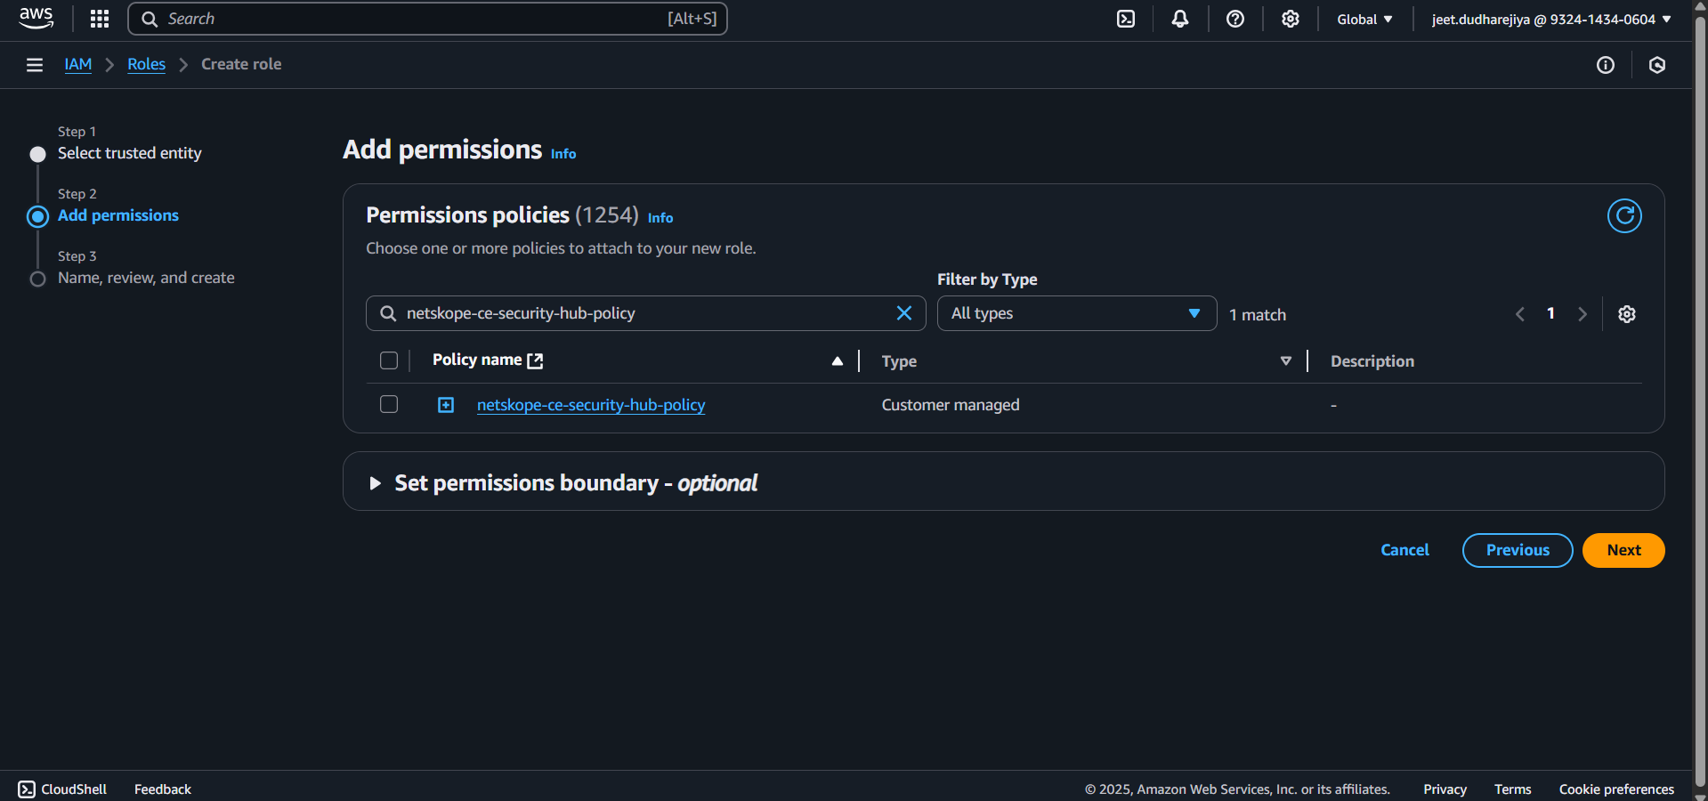Expand the netskope-ce-security-hub-policy row details
The image size is (1708, 801).
pyautogui.click(x=446, y=405)
